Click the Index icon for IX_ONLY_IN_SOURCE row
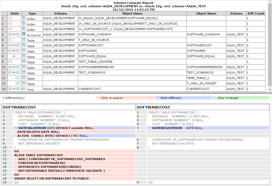Screen dimensions: 272x186 click(x=24, y=23)
